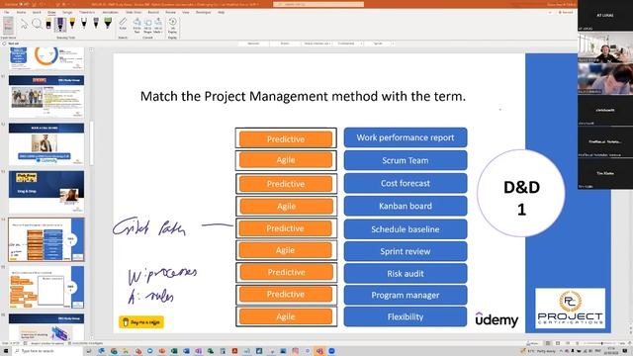Click the Ink to Text button
The width and height of the screenshot is (633, 356).
136,26
